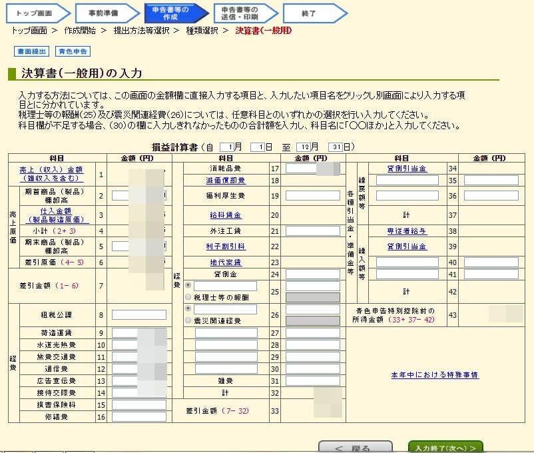Screen dimensions: 534x453
Task: Click the 青色申告 badge
Action: click(x=73, y=51)
